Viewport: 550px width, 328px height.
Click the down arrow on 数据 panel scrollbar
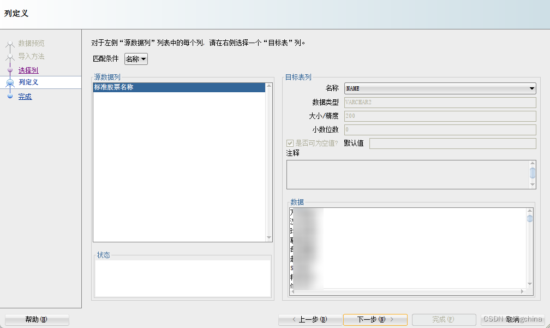point(529,284)
